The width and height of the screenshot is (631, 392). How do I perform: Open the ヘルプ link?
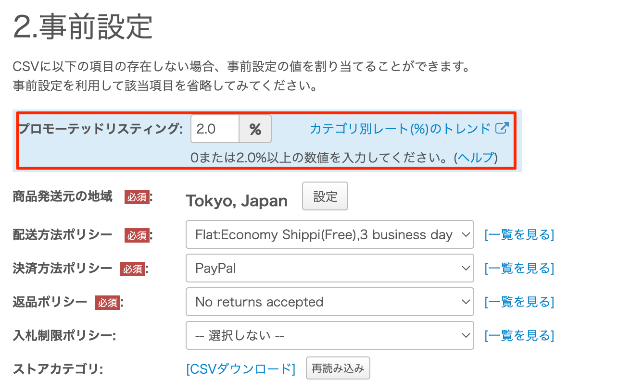coord(475,157)
